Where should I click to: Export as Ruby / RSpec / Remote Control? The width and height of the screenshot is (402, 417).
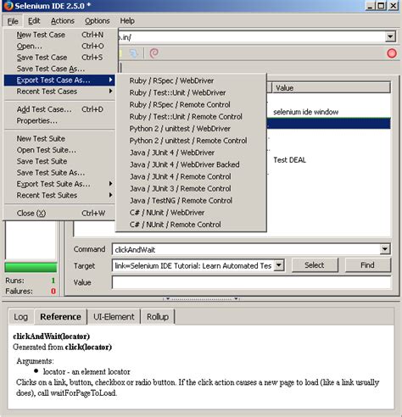point(191,105)
